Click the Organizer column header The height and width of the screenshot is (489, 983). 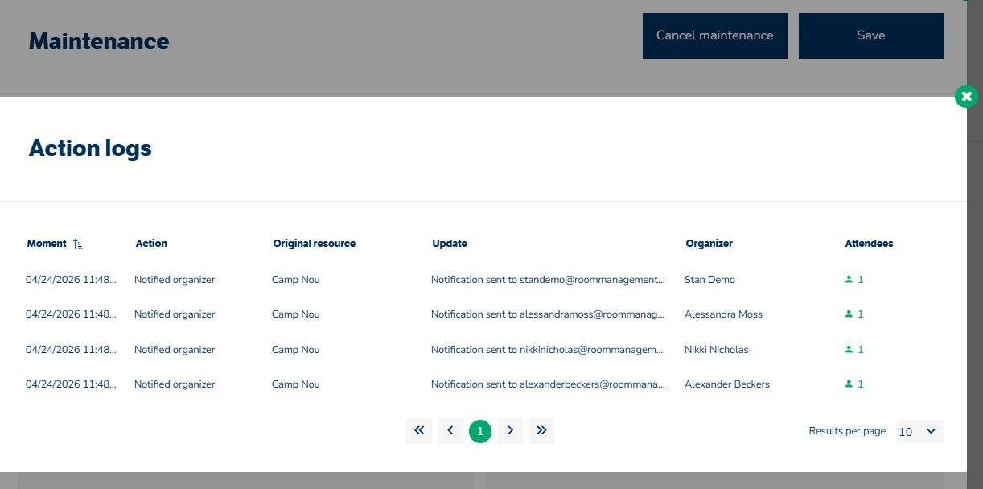(x=709, y=244)
